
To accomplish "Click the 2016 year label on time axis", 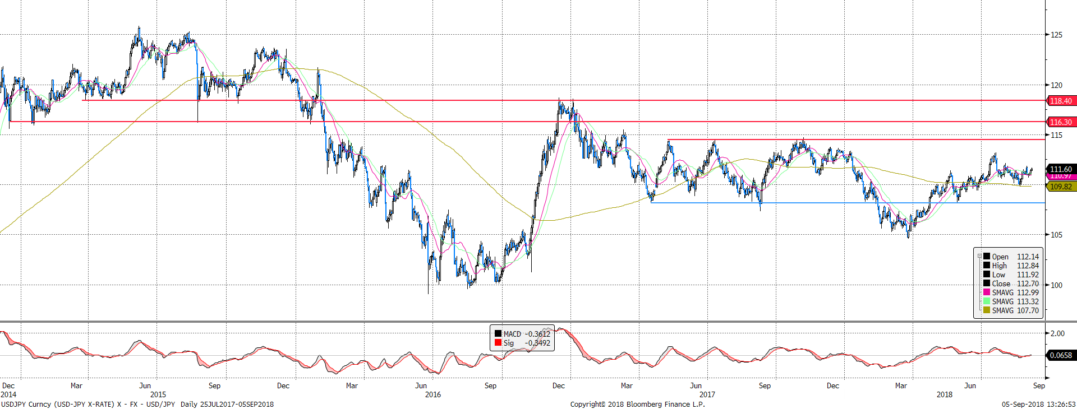I will (x=433, y=394).
